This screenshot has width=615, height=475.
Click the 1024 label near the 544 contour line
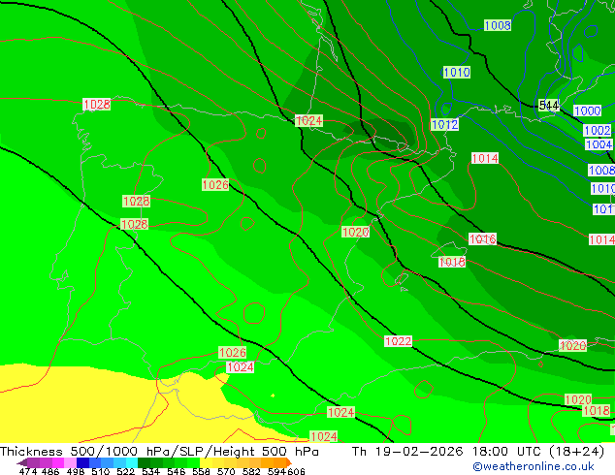[x=308, y=121]
